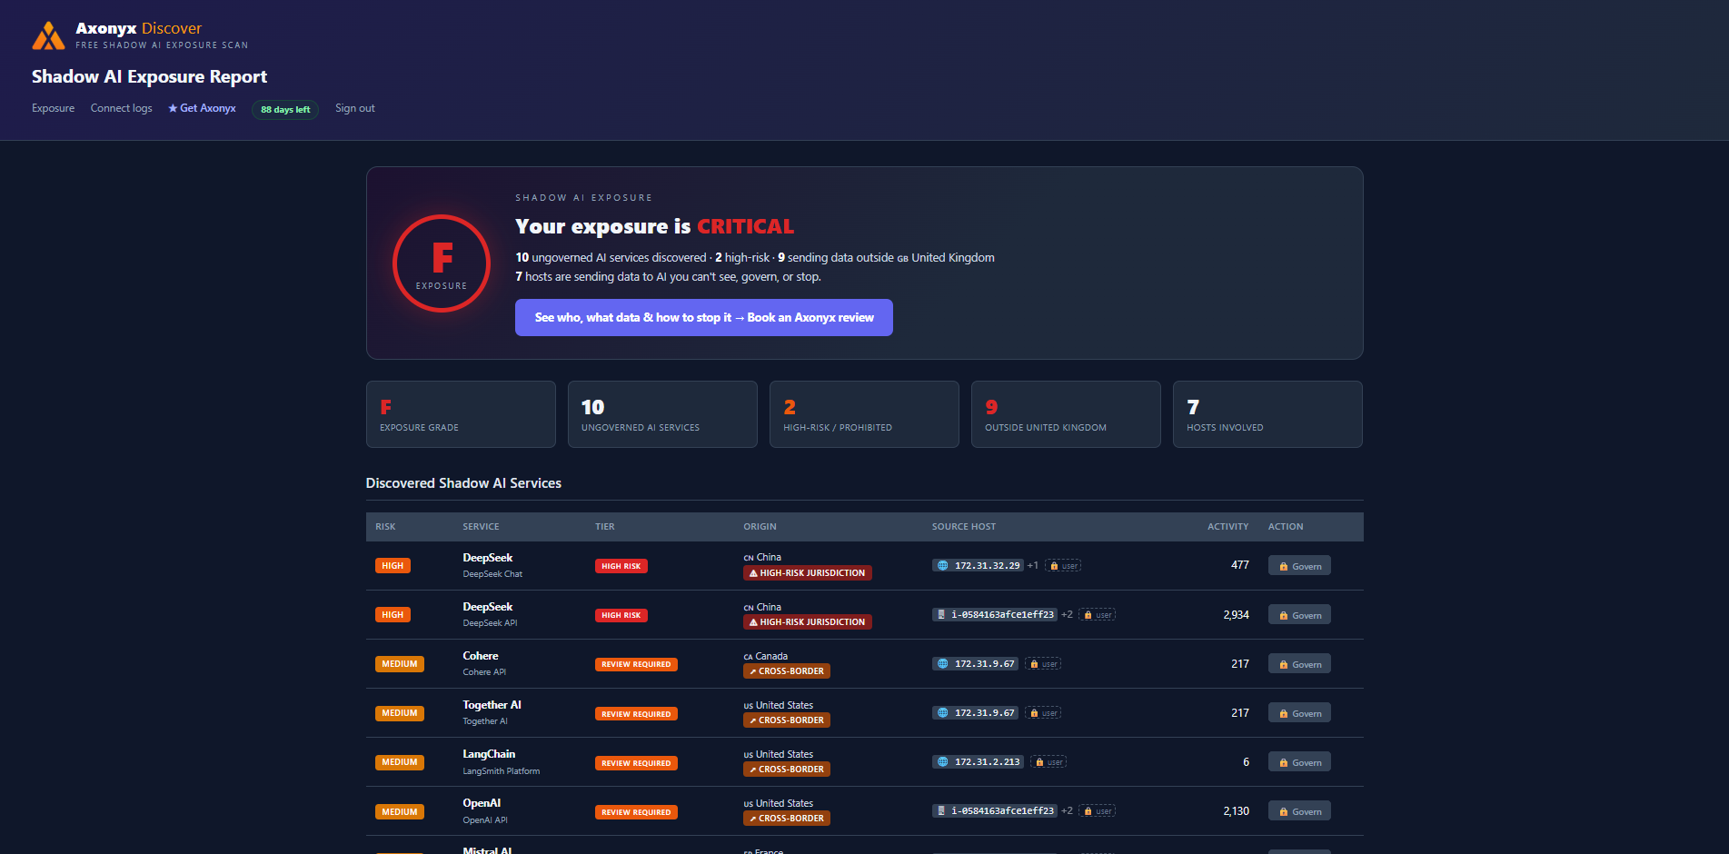The image size is (1729, 854).
Task: Click globe icon in DeepSeek Chat row
Action: click(x=942, y=565)
